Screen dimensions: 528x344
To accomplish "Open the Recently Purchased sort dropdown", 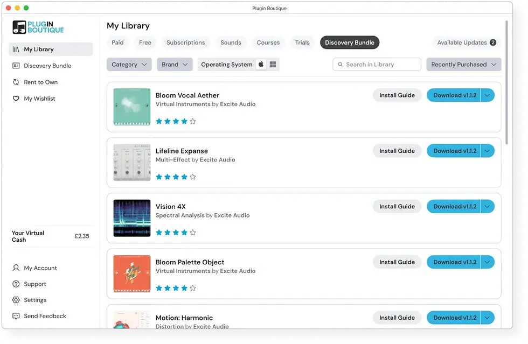I will (x=464, y=64).
